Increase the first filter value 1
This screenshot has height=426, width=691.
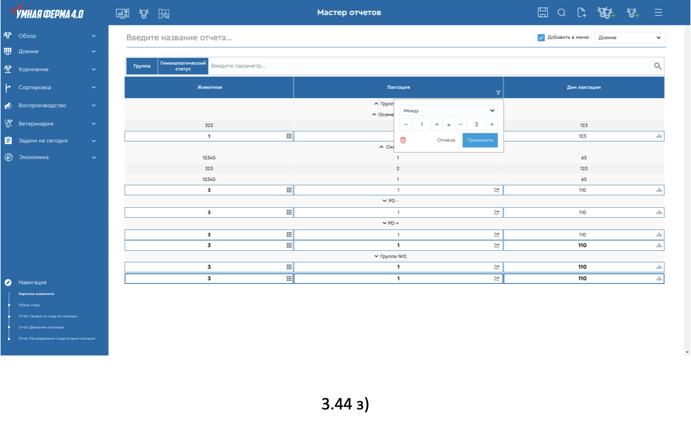(436, 124)
